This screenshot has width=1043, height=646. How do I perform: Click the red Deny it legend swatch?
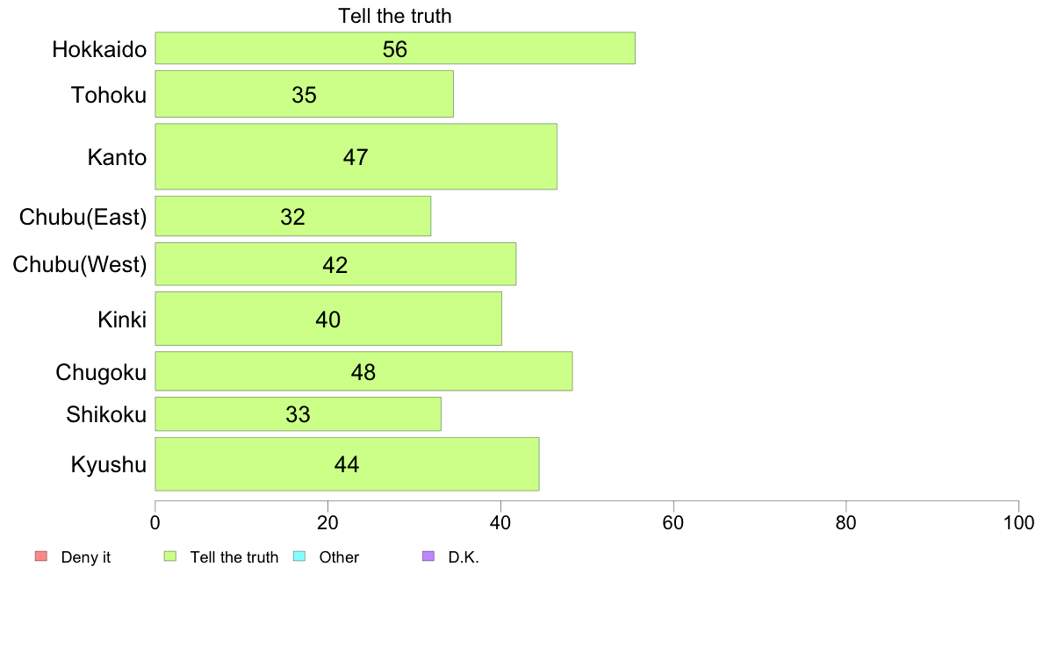pyautogui.click(x=41, y=556)
